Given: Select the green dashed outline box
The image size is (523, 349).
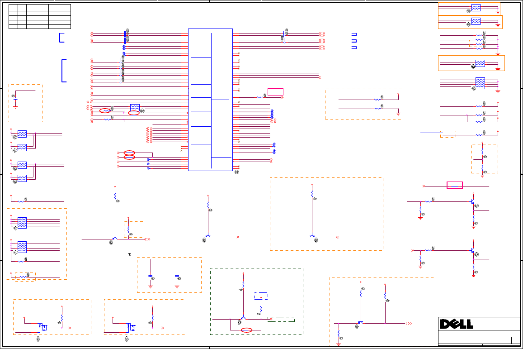Looking at the screenshot, I should pos(256,301).
